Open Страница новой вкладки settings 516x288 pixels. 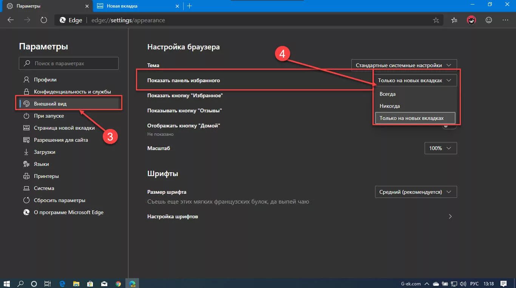pos(69,128)
